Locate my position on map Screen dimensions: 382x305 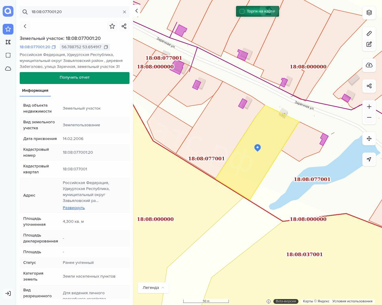(369, 159)
